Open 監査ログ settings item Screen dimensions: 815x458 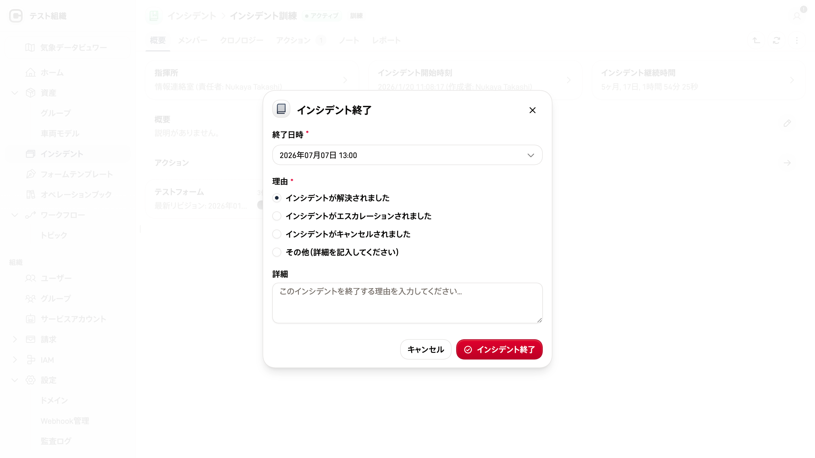[x=56, y=441]
